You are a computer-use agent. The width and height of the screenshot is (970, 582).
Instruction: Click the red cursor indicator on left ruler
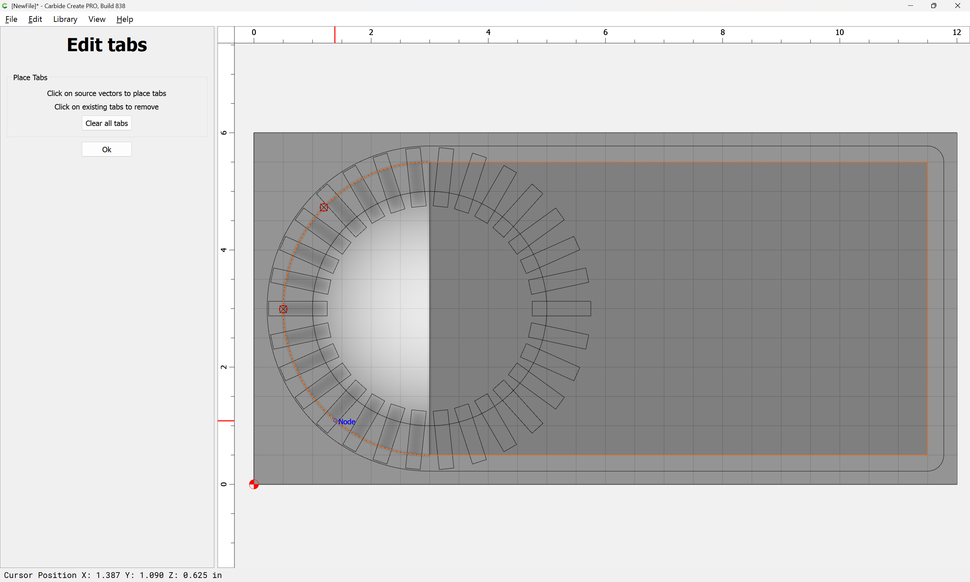tap(226, 421)
